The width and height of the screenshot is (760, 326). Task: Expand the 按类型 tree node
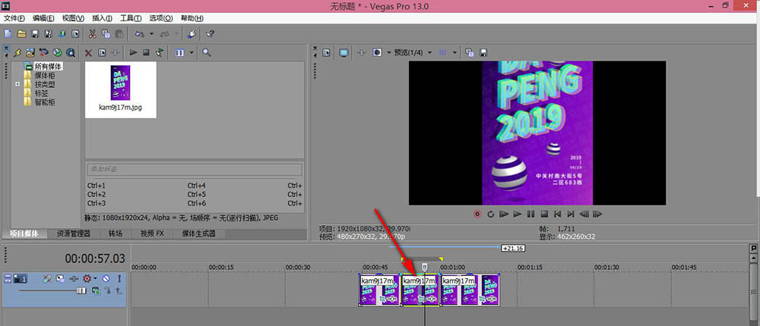tap(17, 84)
